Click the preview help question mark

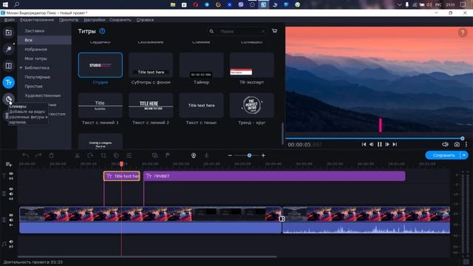click(463, 33)
